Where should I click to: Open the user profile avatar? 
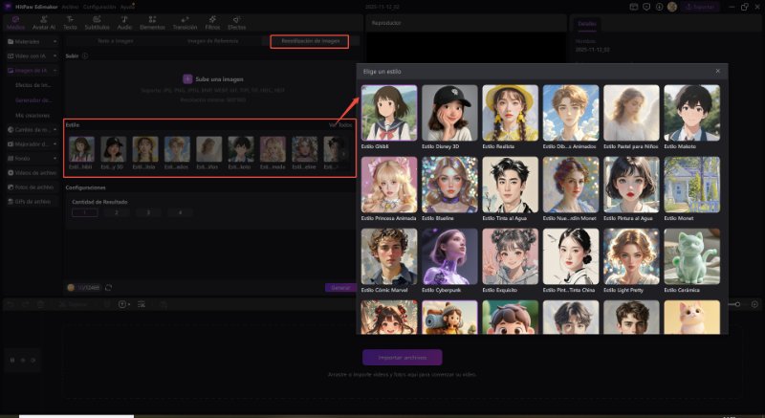tap(672, 7)
